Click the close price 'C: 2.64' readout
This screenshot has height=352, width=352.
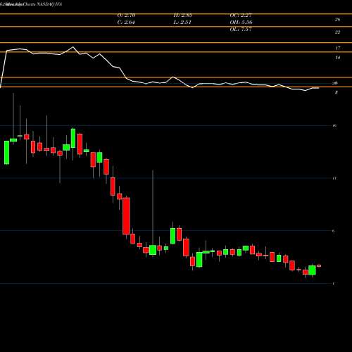point(126,23)
